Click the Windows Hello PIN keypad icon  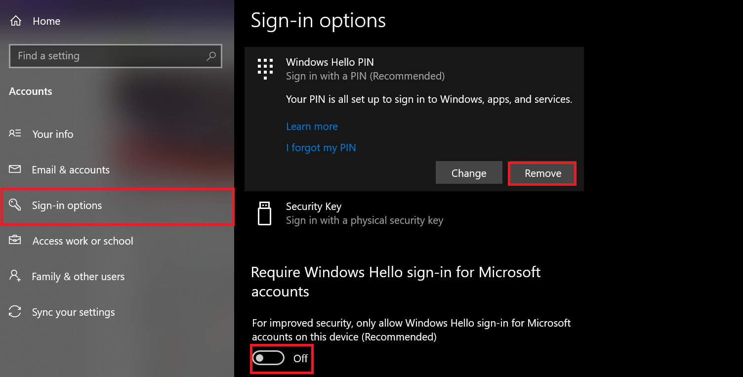click(265, 69)
